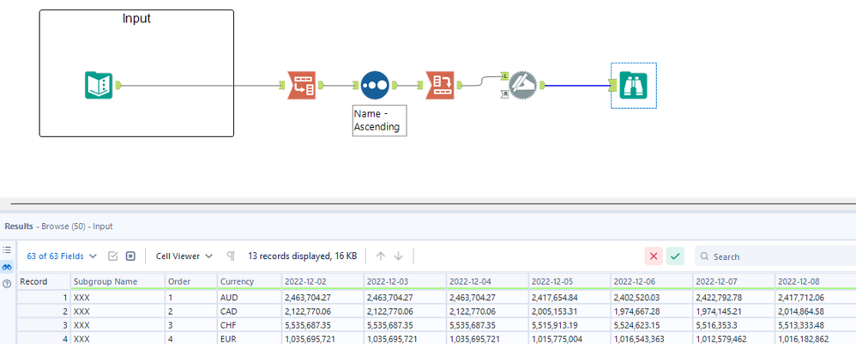Click the 2022-12-05 column header
This screenshot has width=856, height=344.
[570, 281]
